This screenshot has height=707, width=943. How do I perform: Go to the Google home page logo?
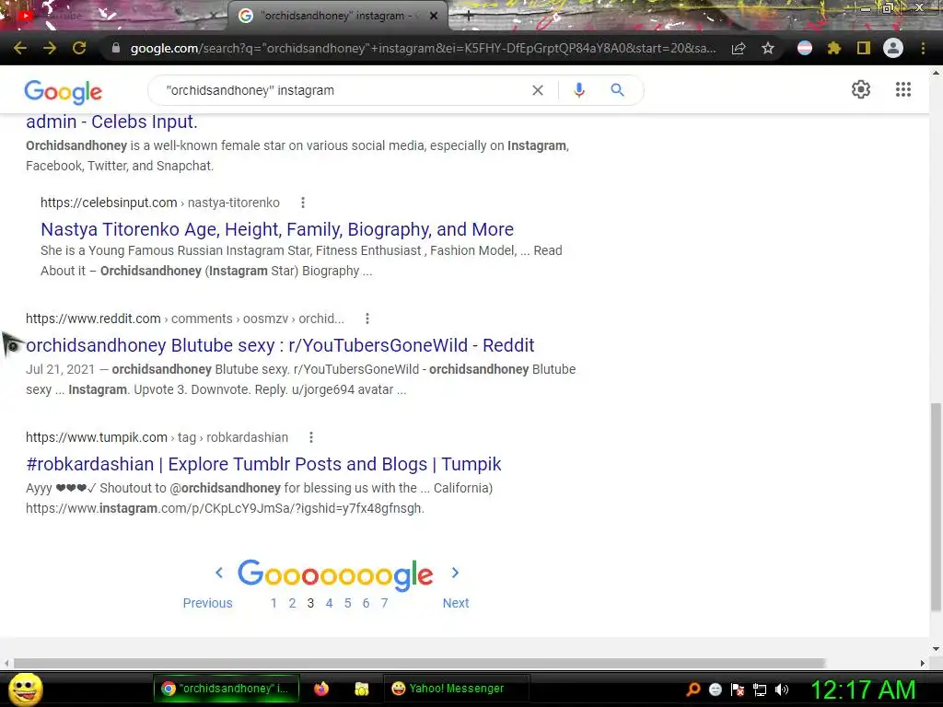click(x=64, y=91)
